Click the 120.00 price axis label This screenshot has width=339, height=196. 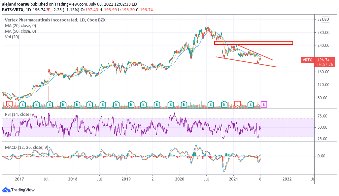click(x=323, y=85)
